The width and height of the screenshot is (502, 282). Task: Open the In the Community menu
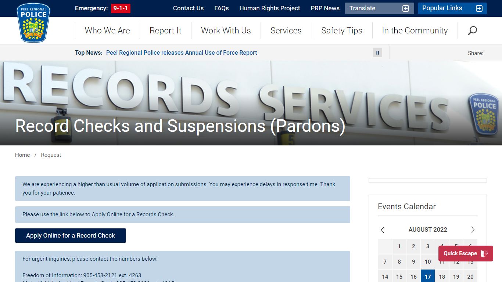415,30
